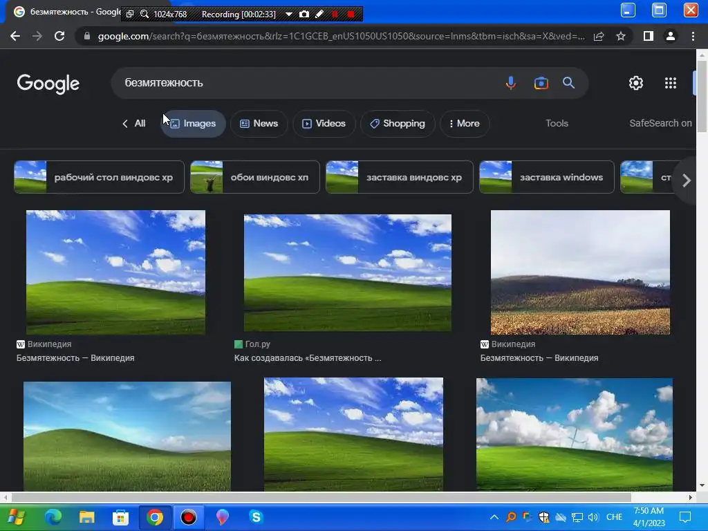Open Безмятежность — Википедия link under autumn image

click(539, 358)
